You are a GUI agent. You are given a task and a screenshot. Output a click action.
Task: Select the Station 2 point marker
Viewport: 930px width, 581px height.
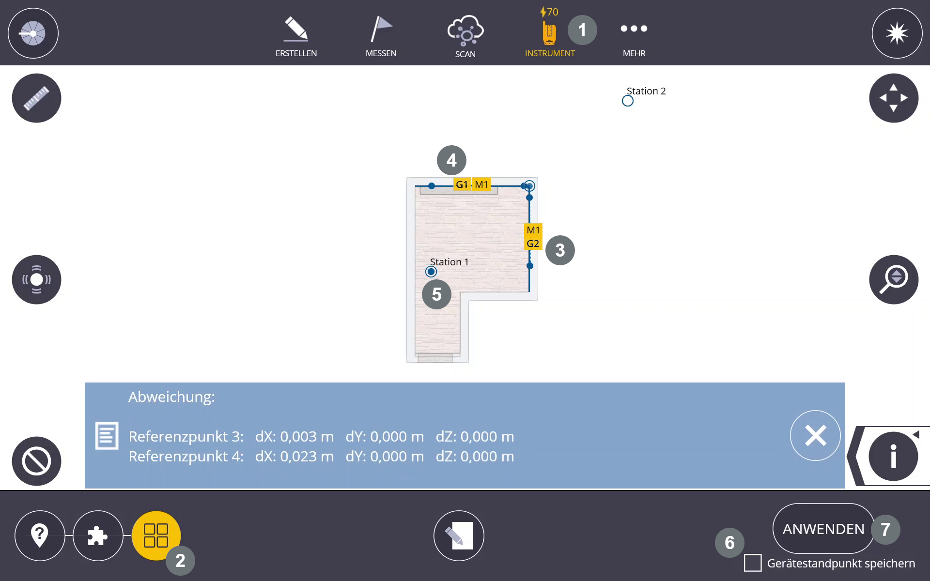click(627, 101)
